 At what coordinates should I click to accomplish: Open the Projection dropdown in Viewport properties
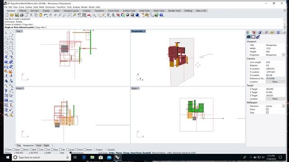[284, 55]
